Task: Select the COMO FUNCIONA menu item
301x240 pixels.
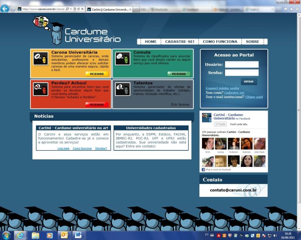Action: click(220, 42)
